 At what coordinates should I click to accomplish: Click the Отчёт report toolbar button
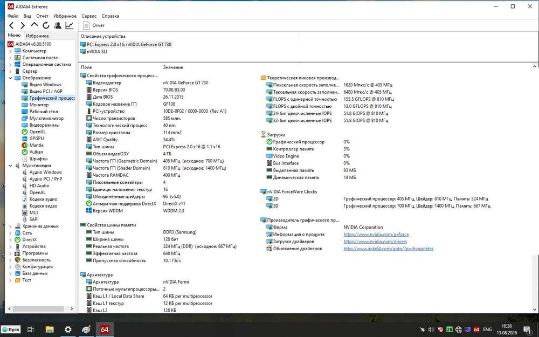[94, 25]
